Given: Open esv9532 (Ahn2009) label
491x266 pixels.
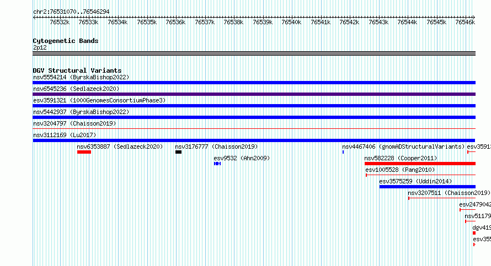Looking at the screenshot, I should click(242, 158).
